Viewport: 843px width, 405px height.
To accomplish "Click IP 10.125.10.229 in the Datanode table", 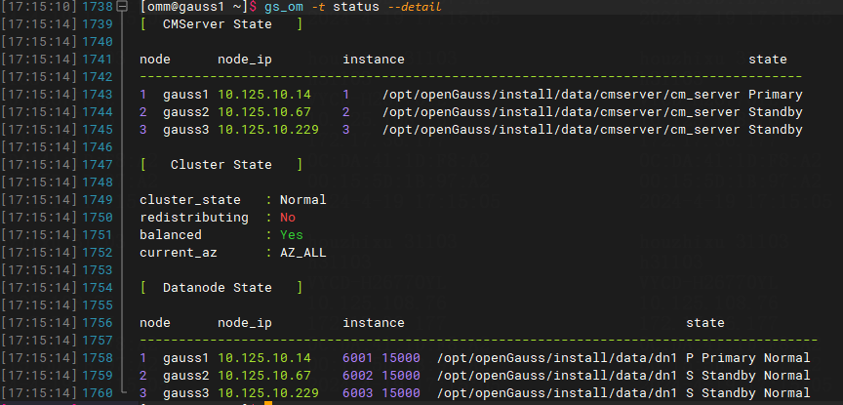I will click(x=267, y=393).
